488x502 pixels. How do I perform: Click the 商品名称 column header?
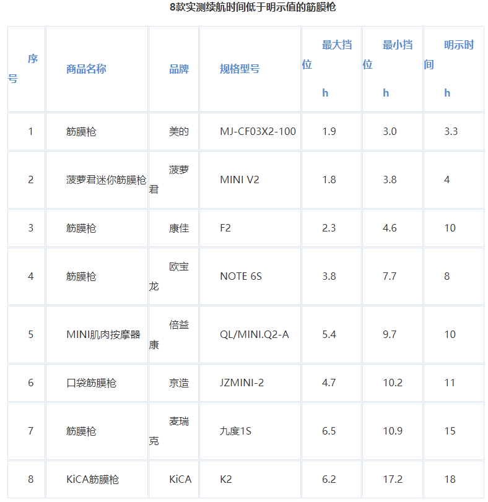(86, 69)
